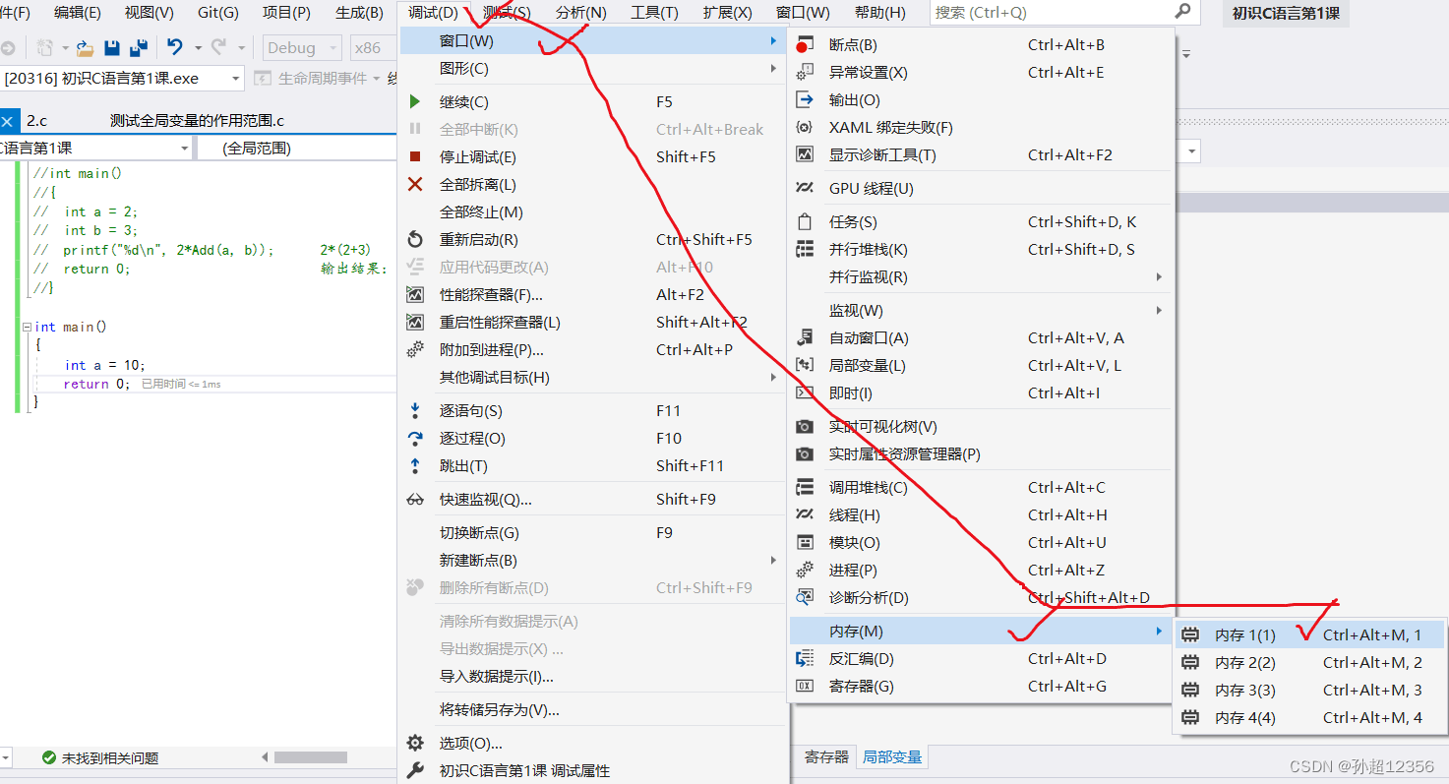The height and width of the screenshot is (784, 1449).
Task: Open 初识C语言第1课 debug properties (调试属性)
Action: (x=593, y=770)
